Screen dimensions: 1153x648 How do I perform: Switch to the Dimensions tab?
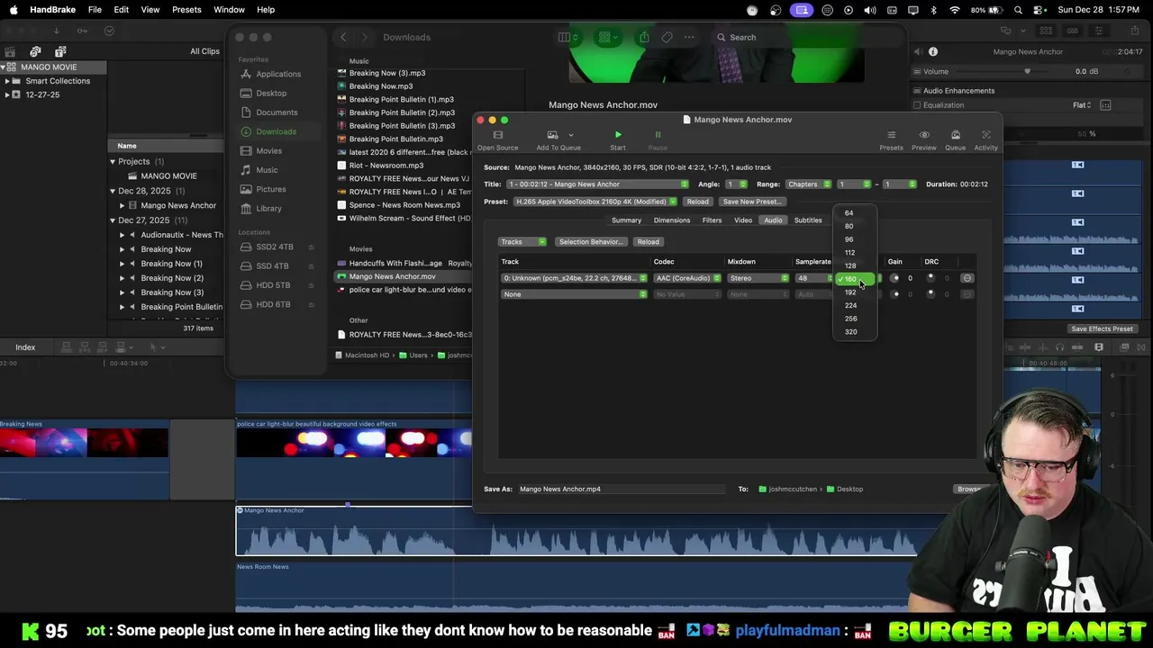coord(672,220)
